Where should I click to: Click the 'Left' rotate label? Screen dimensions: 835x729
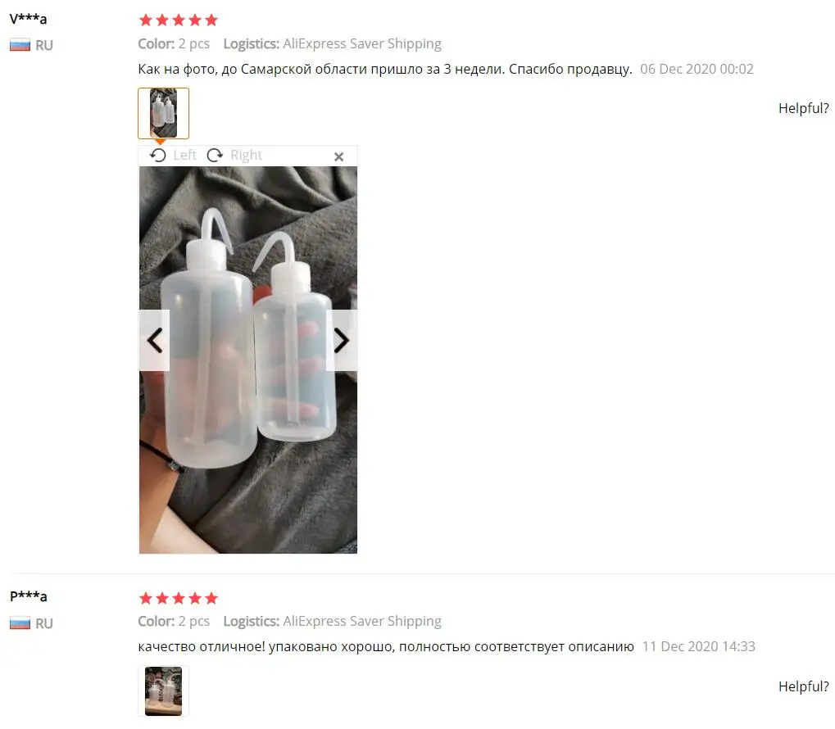pyautogui.click(x=185, y=155)
